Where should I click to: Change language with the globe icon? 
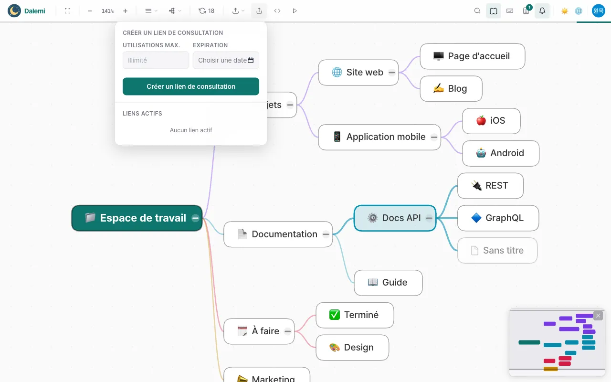579,11
